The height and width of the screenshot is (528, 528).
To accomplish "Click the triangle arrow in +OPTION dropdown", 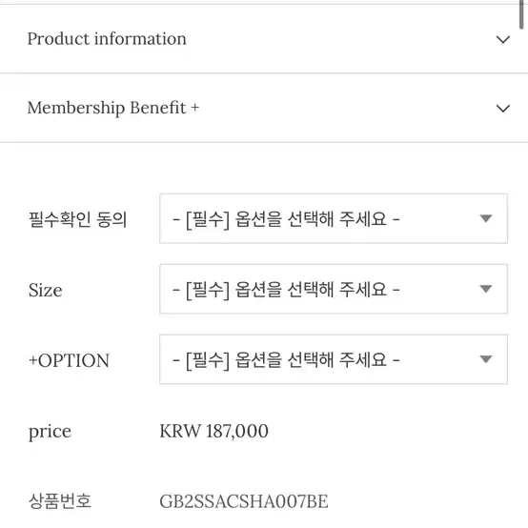I will pos(486,359).
